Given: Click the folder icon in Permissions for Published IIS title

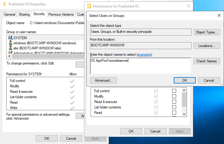Looking at the screenshot, I should click(x=89, y=6).
